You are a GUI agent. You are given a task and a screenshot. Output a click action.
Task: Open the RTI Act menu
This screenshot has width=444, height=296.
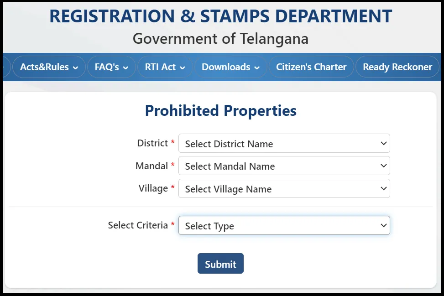point(161,67)
